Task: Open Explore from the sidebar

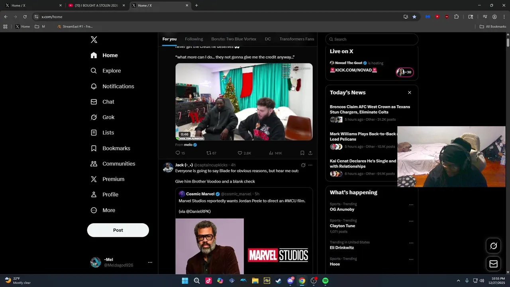Action: coord(106,71)
